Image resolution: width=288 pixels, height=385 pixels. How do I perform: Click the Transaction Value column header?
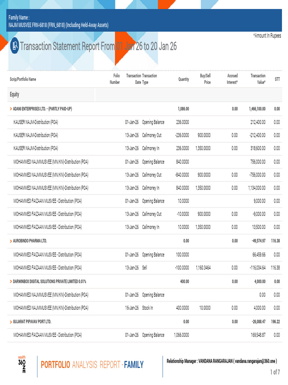tap(258, 79)
